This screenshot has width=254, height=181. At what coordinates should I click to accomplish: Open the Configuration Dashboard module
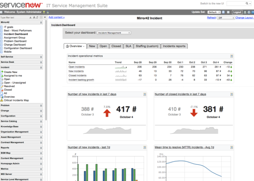pos(18,48)
